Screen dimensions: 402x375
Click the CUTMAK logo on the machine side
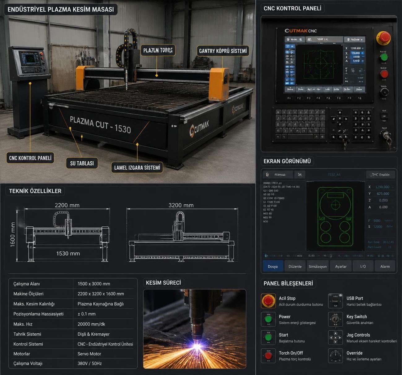[199, 128]
